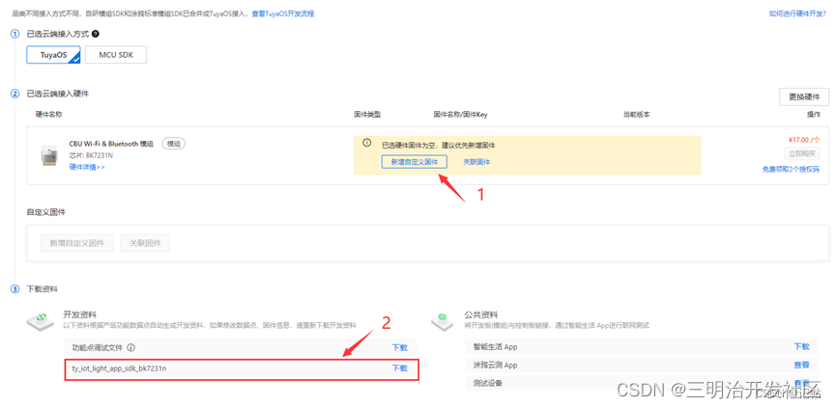This screenshot has width=836, height=408.
Task: Click the step 1 circle marker
Action: (14, 34)
